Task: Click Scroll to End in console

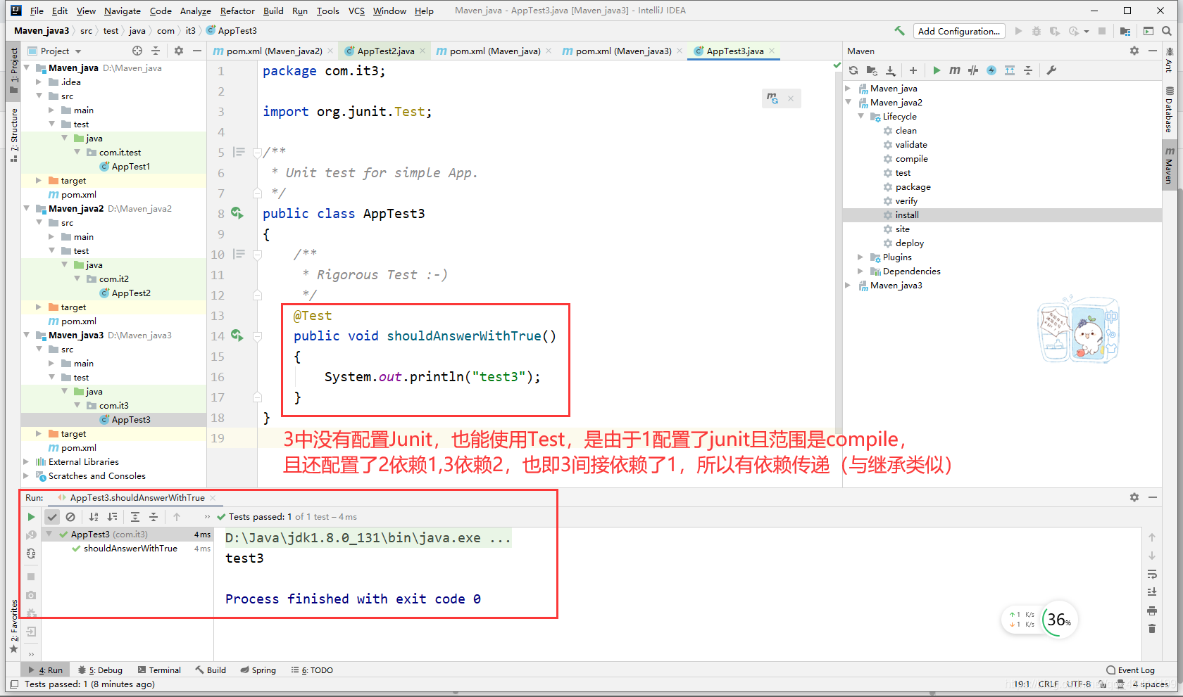Action: point(1152,592)
